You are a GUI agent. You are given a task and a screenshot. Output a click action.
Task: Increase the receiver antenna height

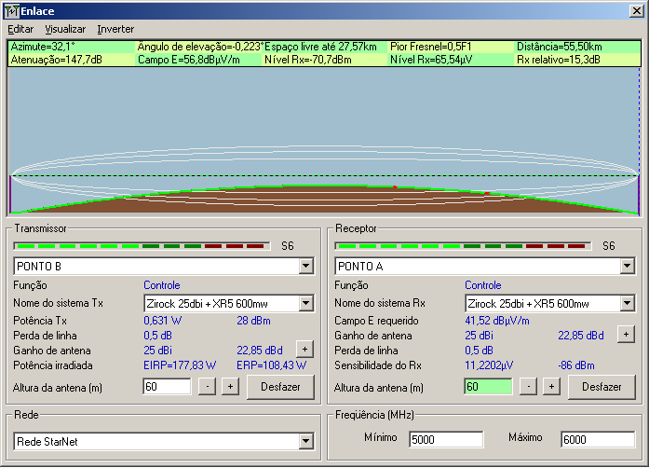pyautogui.click(x=550, y=387)
